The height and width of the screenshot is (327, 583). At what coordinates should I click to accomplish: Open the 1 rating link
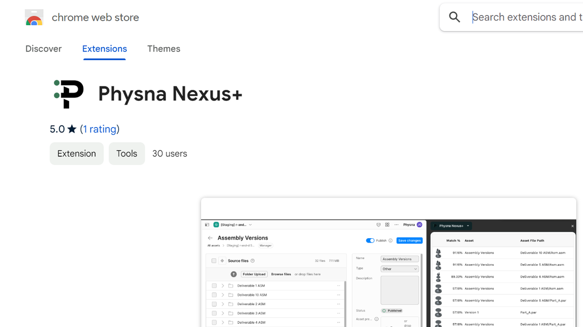point(100,129)
